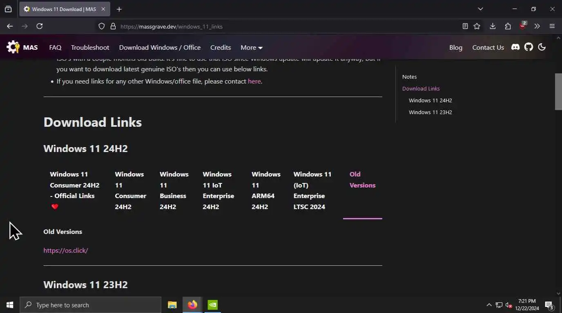This screenshot has width=562, height=313.
Task: Bookmark this page with star icon
Action: 477,26
